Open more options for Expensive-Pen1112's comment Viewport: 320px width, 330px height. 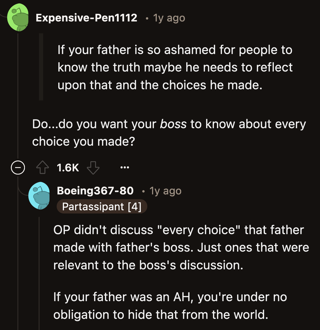coord(125,167)
